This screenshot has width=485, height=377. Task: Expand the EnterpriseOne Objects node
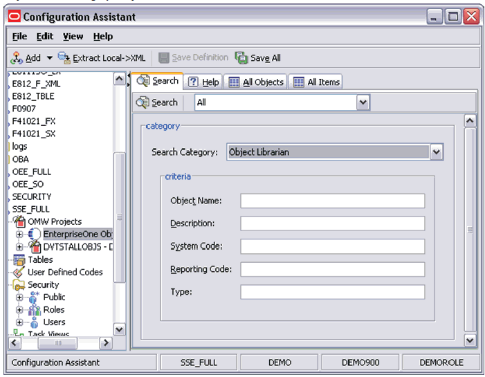[x=19, y=235]
